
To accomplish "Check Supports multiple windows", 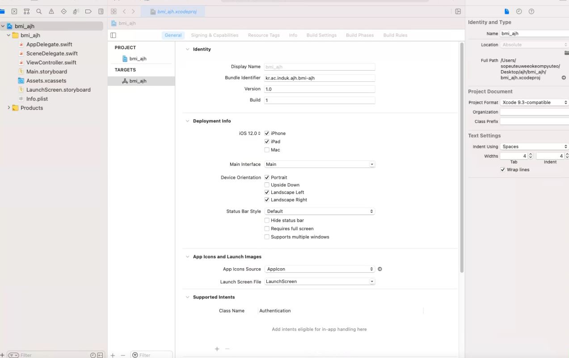I will (267, 237).
